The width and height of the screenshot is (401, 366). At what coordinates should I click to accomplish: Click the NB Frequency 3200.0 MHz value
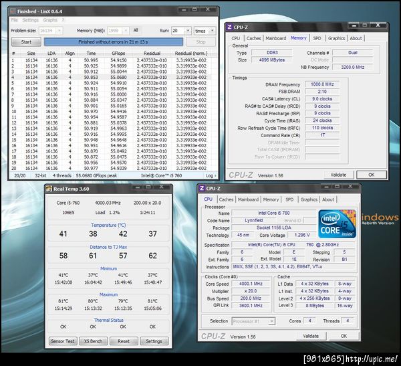[x=352, y=67]
